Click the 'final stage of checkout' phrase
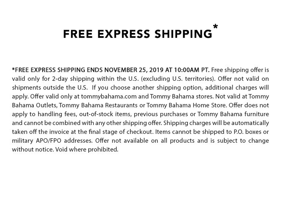The height and width of the screenshot is (201, 281). click(121, 132)
